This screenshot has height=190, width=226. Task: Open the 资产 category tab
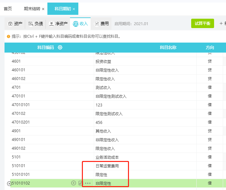coord(15,24)
